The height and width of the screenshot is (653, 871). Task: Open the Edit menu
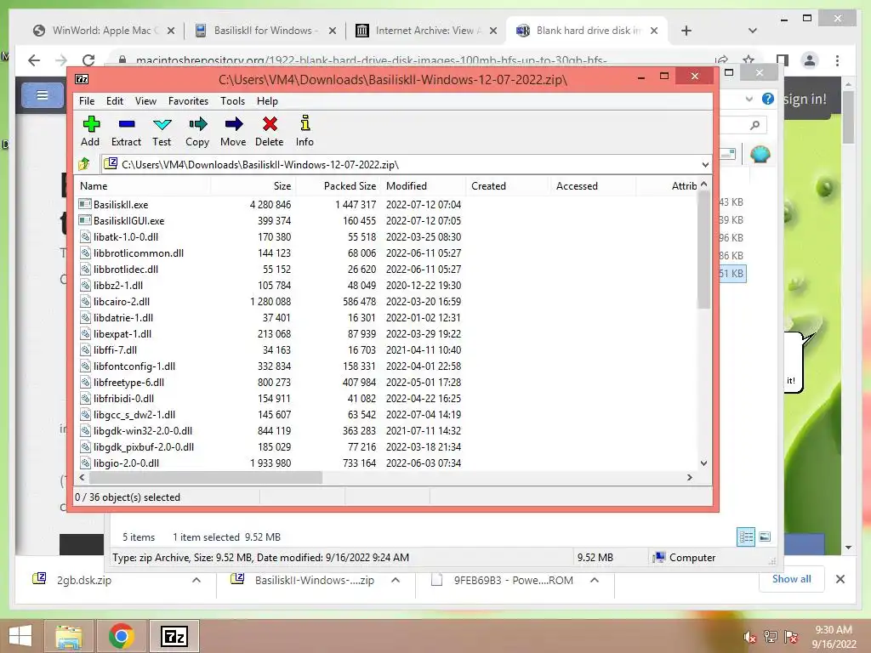[115, 101]
